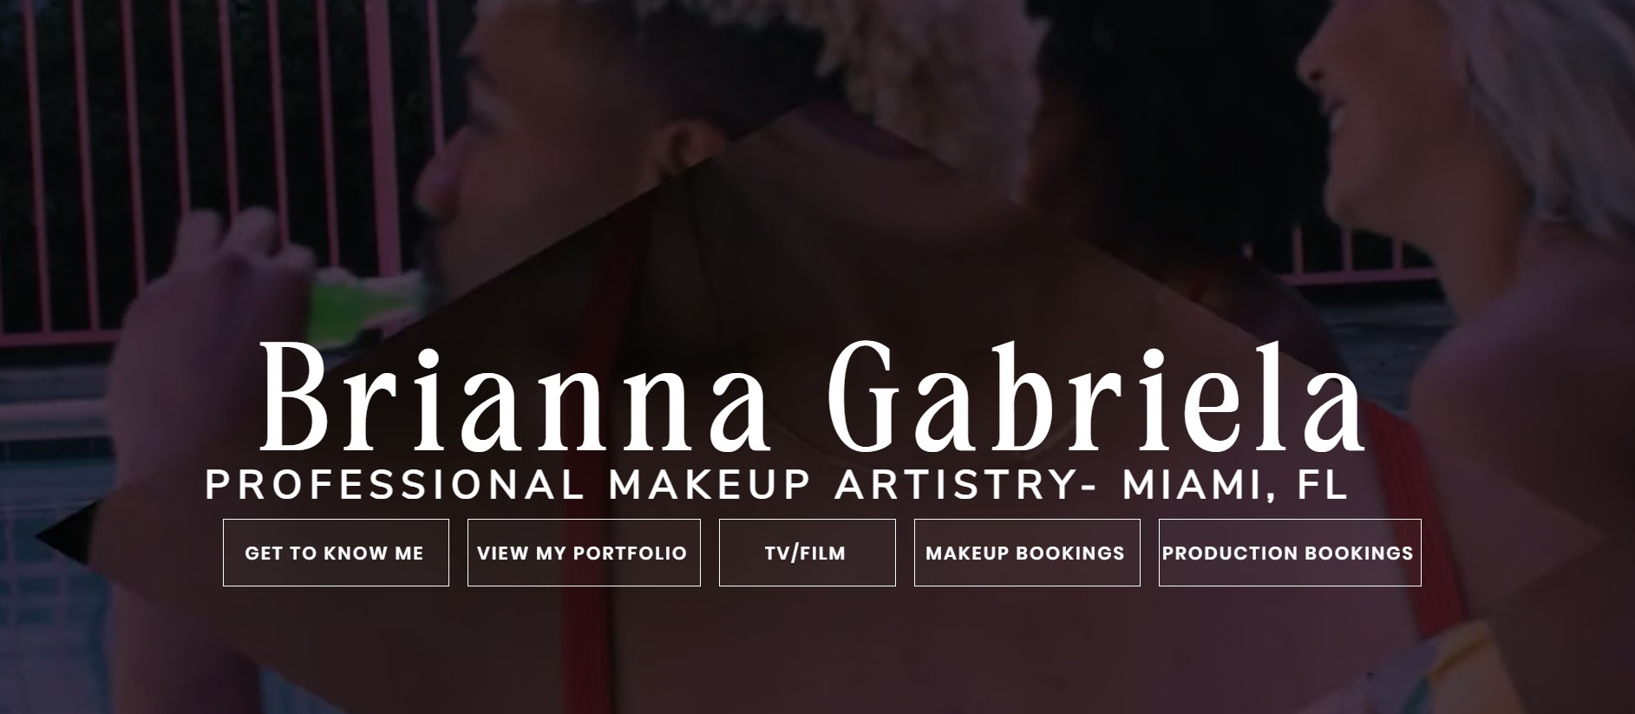Image resolution: width=1635 pixels, height=714 pixels.
Task: Go to the TV/Film section
Action: point(807,553)
